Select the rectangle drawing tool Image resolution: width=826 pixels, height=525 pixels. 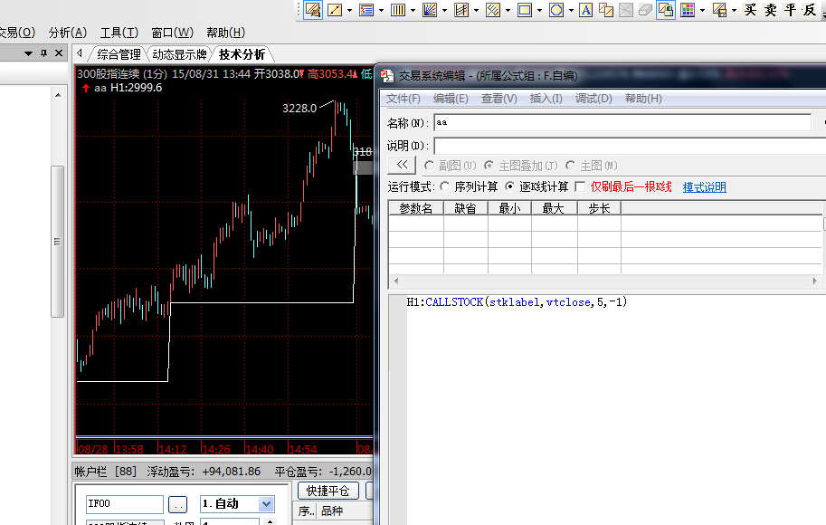click(525, 10)
